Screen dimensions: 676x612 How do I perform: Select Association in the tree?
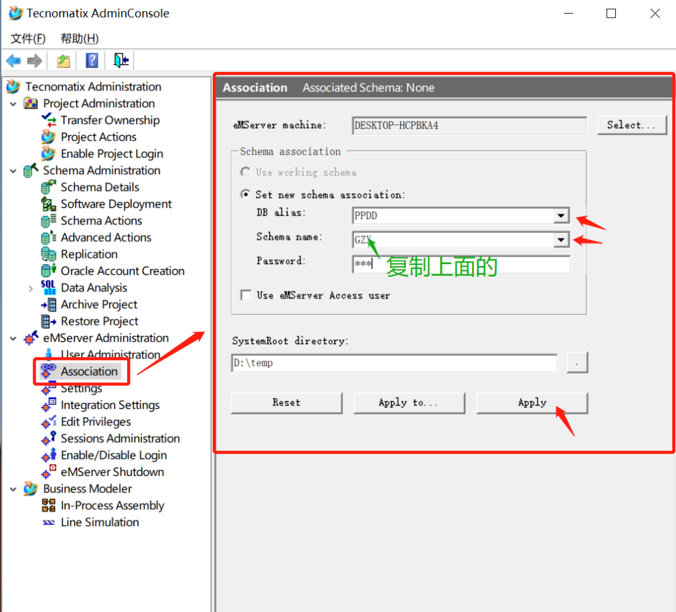90,372
